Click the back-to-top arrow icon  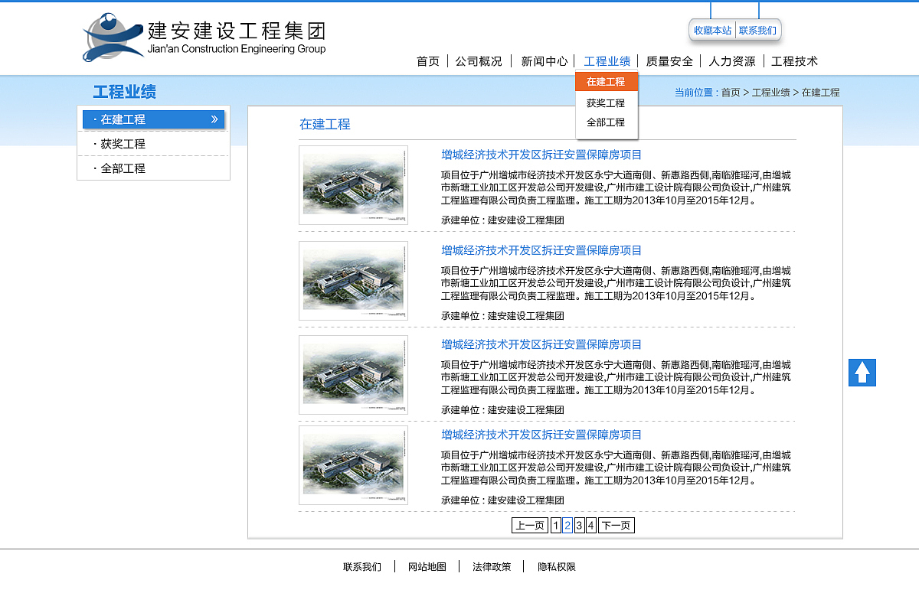pos(862,373)
